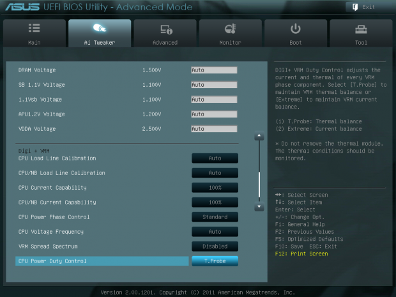Screen dimensions: 396x297
Task: Select the VRM Spread Spectrum label
Action: coord(48,247)
